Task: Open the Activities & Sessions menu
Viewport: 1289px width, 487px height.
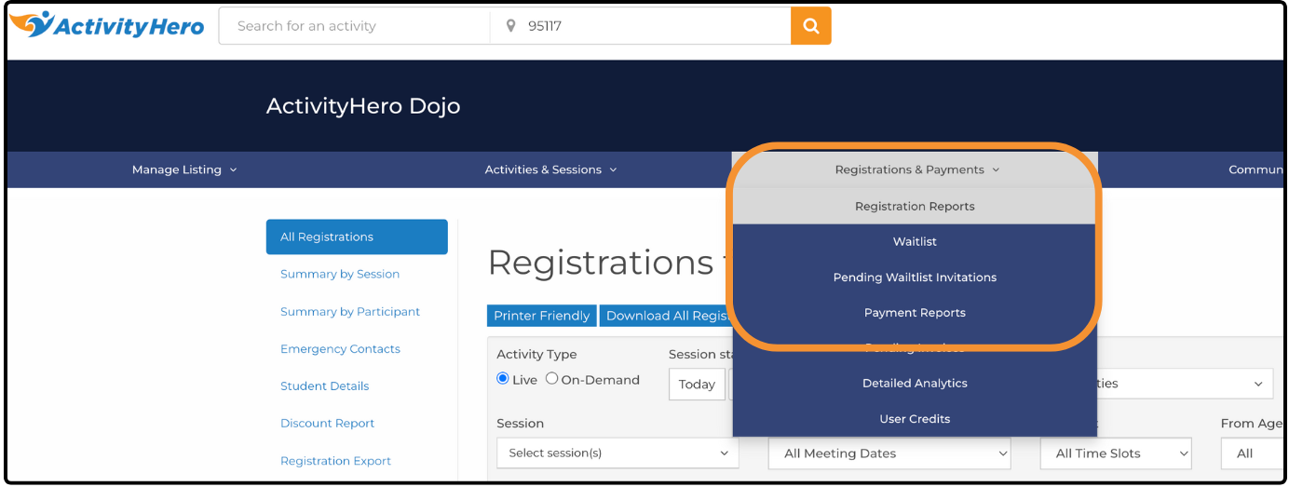Action: 550,169
